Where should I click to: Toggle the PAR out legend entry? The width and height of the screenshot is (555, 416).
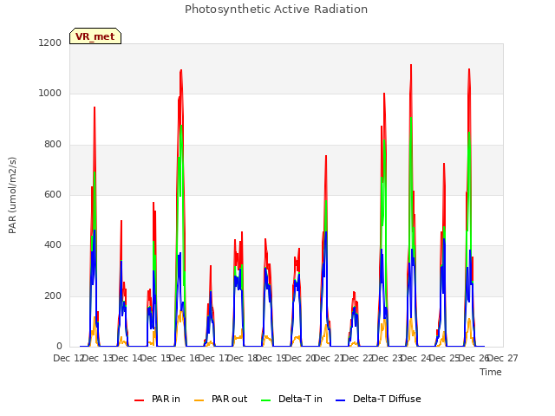pyautogui.click(x=221, y=399)
